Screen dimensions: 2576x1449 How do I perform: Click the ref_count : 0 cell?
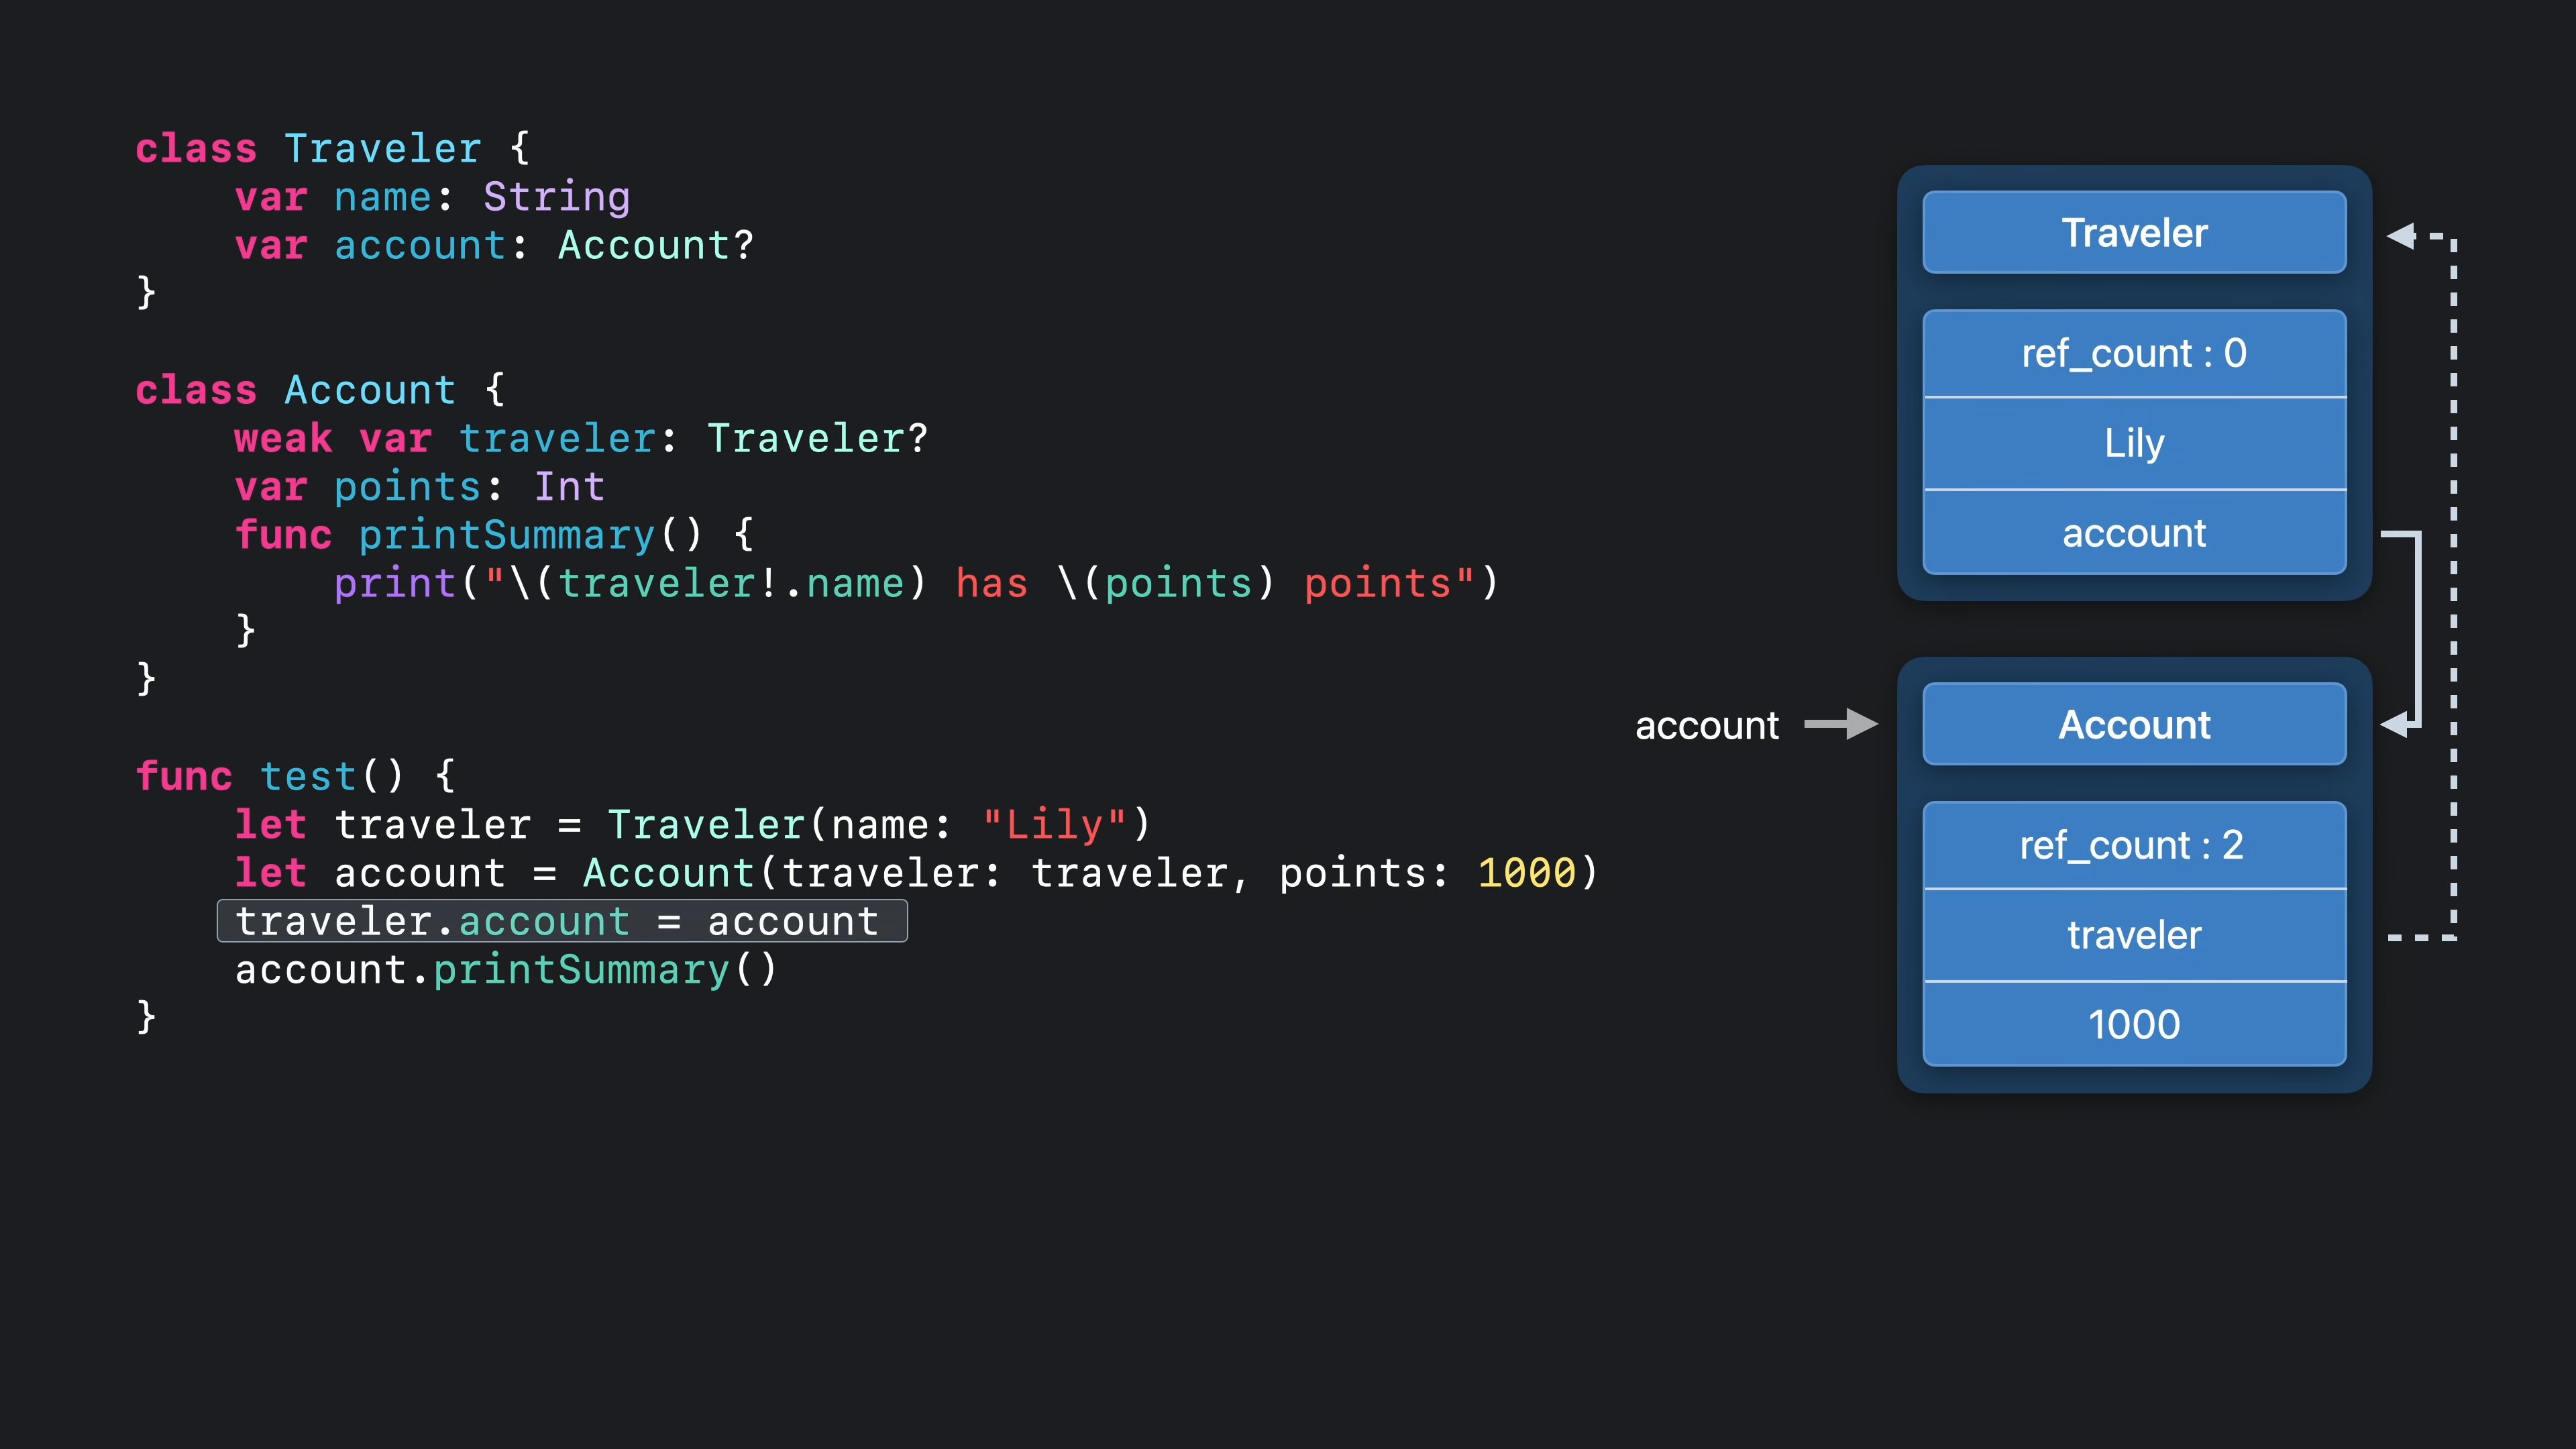[2134, 354]
